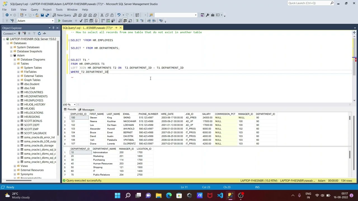Close the Object Explorer panel

[x=57, y=28]
